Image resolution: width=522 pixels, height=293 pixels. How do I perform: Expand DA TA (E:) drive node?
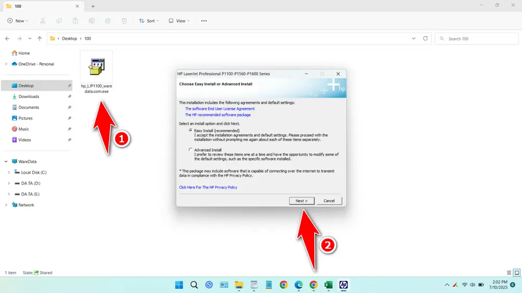click(9, 194)
